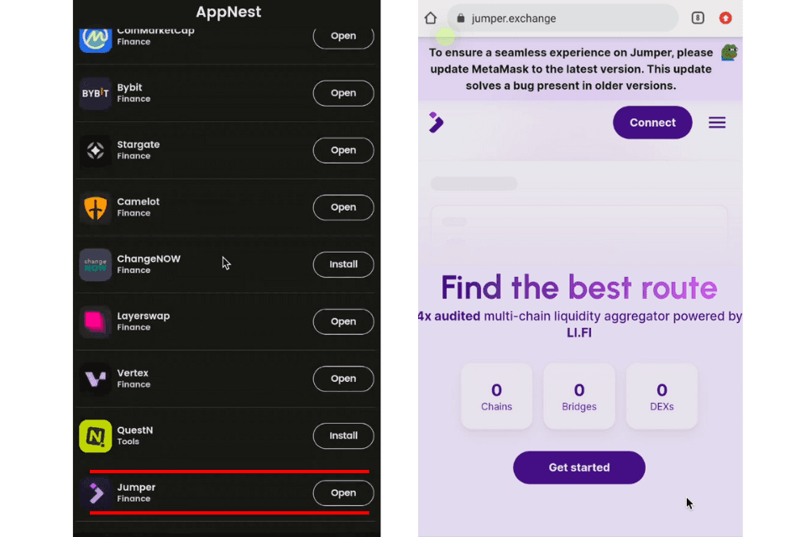The width and height of the screenshot is (806, 537).
Task: Open the Stargate app icon
Action: (95, 150)
